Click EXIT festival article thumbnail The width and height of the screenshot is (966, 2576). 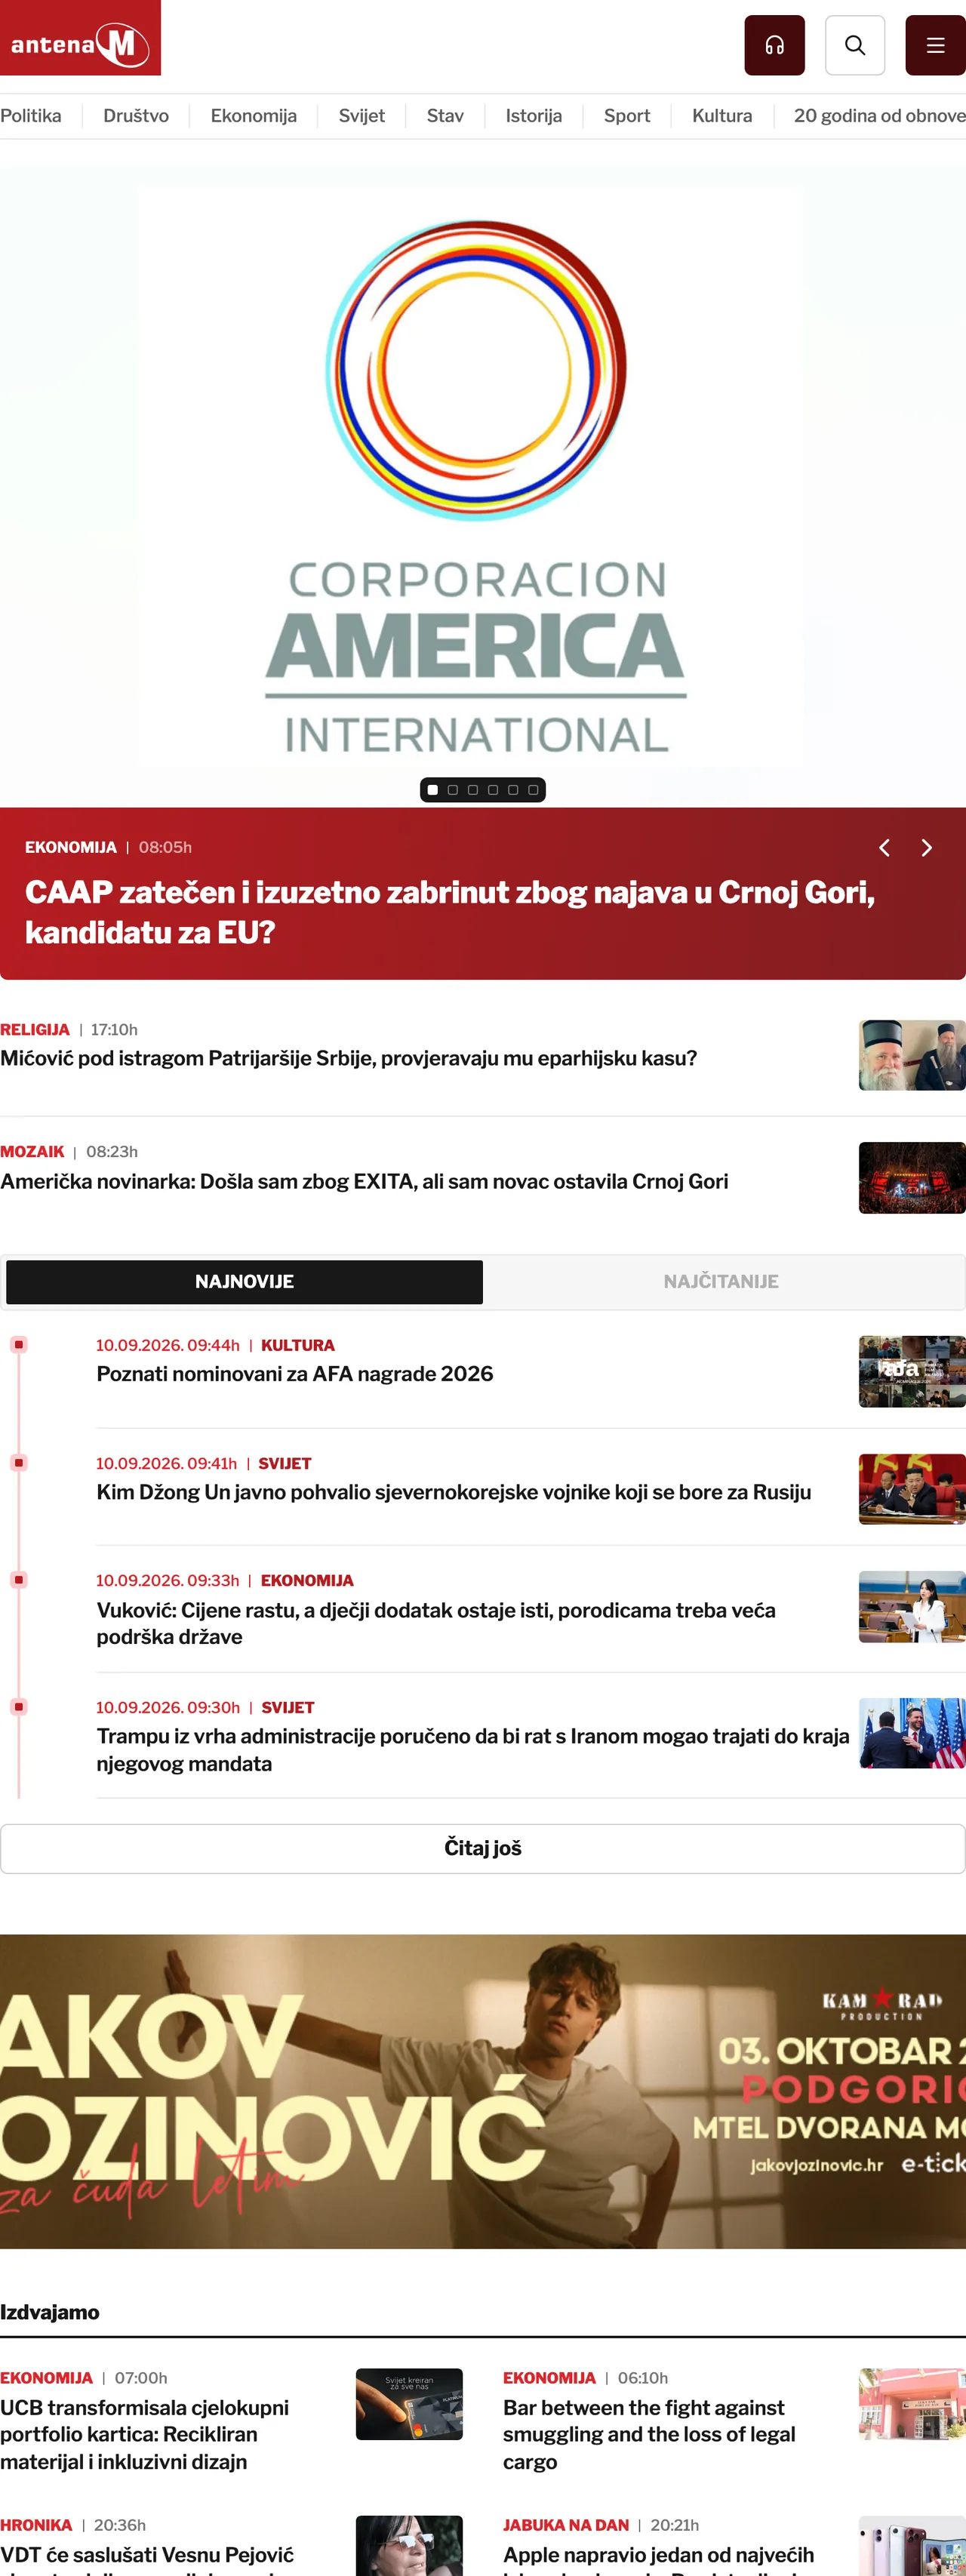[912, 1178]
